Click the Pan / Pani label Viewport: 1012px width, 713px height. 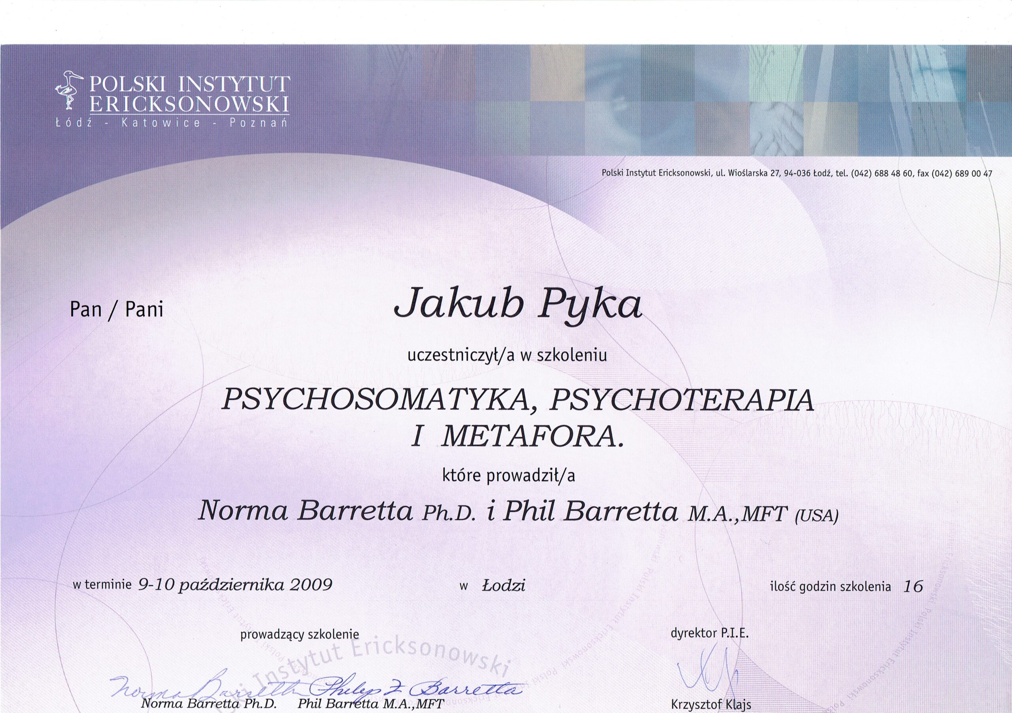pos(117,310)
